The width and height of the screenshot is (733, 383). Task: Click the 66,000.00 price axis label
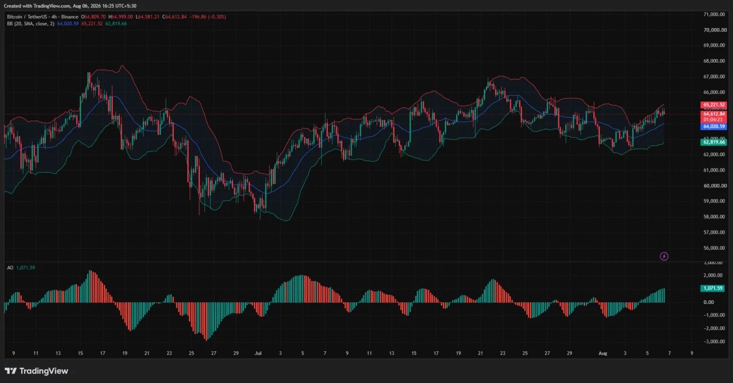714,92
